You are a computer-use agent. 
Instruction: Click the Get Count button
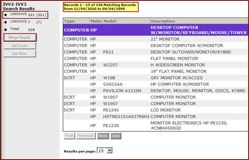tap(20, 46)
